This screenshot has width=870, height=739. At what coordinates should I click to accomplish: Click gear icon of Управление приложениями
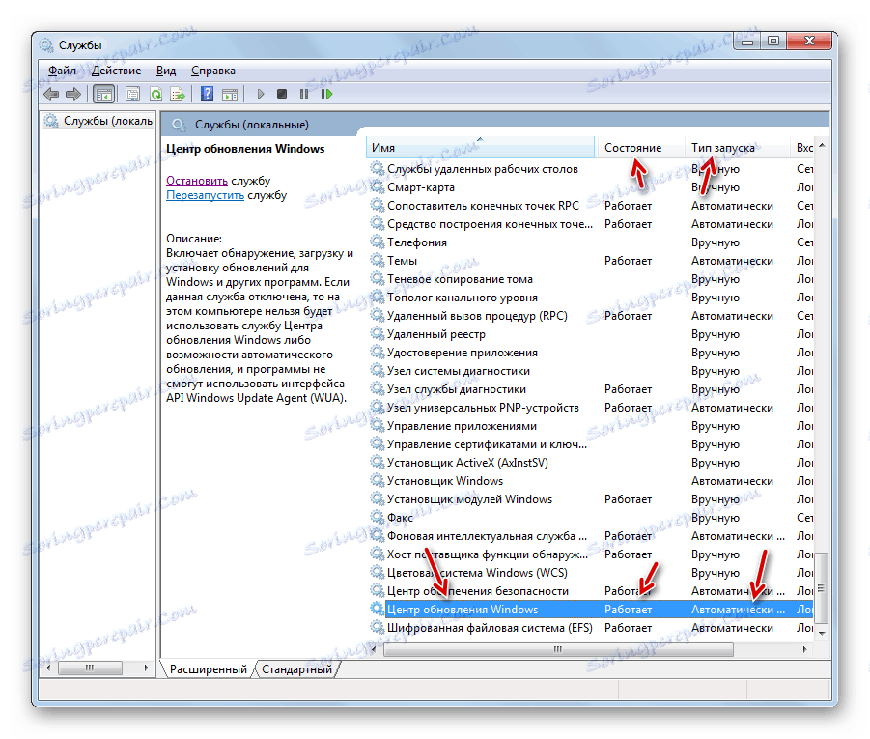[x=378, y=426]
